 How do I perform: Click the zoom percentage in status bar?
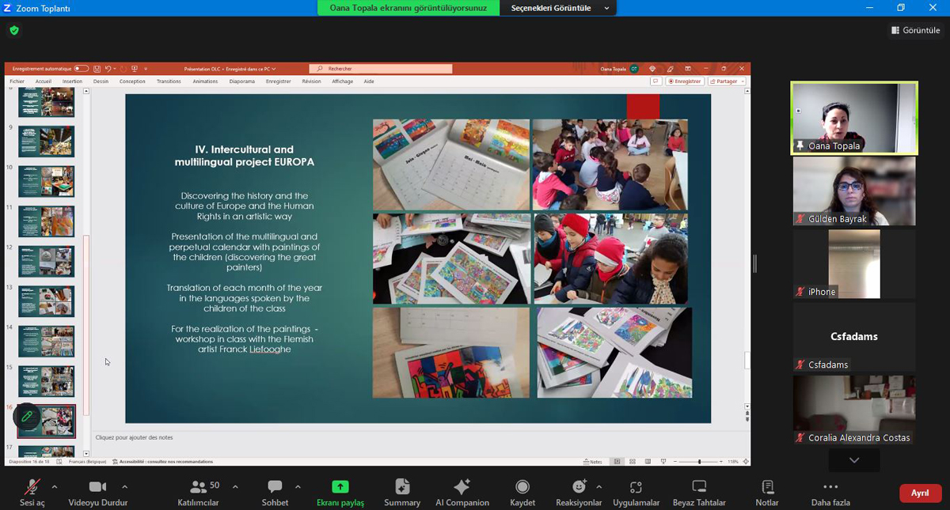point(732,462)
